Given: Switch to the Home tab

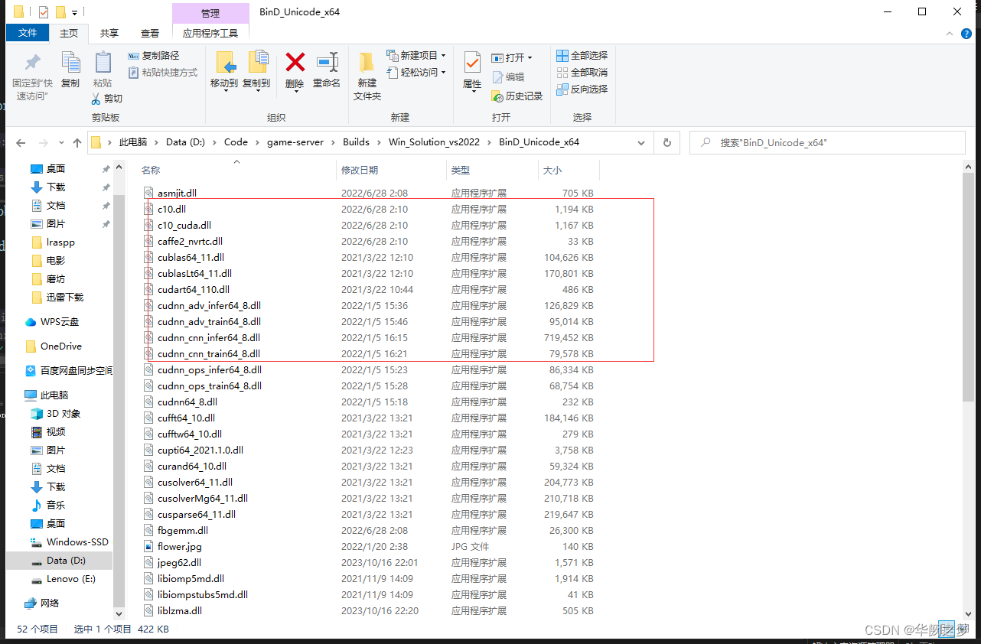Looking at the screenshot, I should [x=69, y=33].
